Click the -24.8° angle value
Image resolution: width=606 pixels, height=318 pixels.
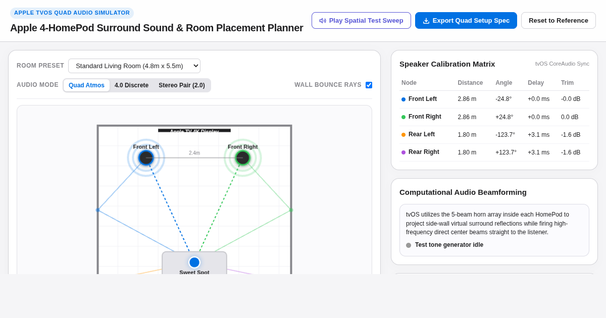tap(503, 99)
